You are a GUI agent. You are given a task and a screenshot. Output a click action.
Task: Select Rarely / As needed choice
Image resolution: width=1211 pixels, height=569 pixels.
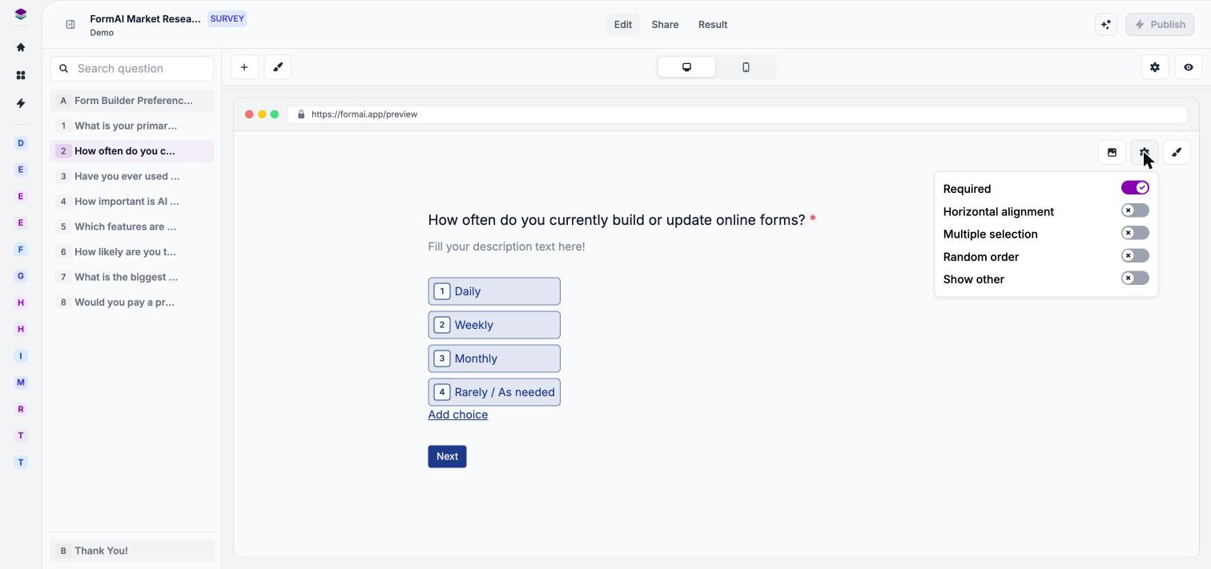click(494, 392)
